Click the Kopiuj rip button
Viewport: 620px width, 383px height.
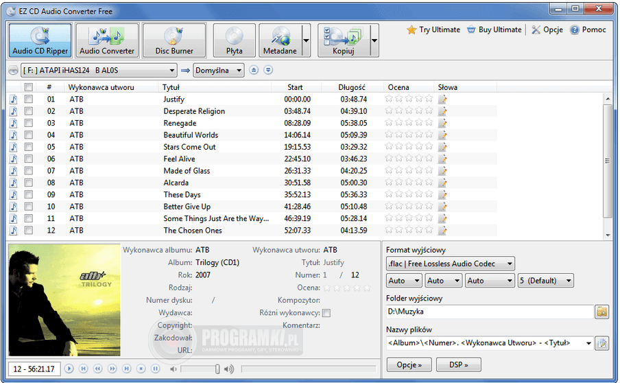point(344,40)
